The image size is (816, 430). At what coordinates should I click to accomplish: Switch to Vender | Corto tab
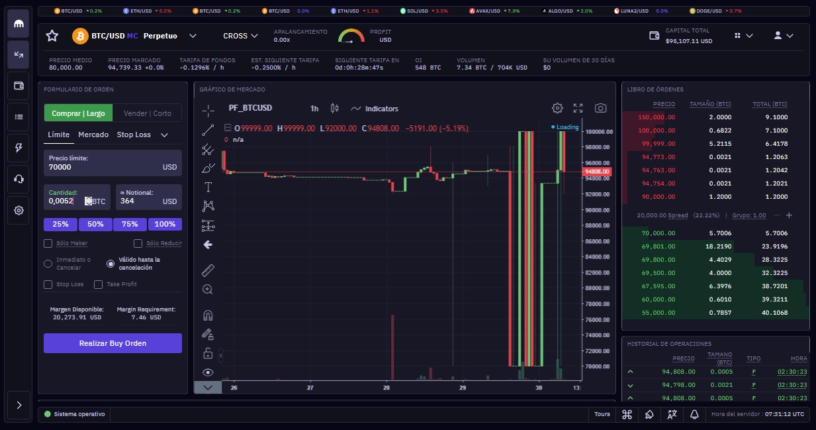(x=147, y=113)
